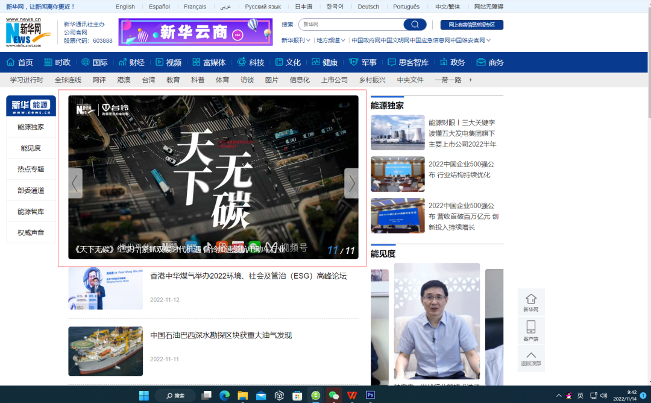Viewport: 651px width, 403px height.
Task: Switch language to Deutsch
Action: (x=368, y=7)
